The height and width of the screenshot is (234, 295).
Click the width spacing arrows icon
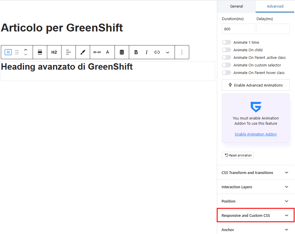click(97, 52)
